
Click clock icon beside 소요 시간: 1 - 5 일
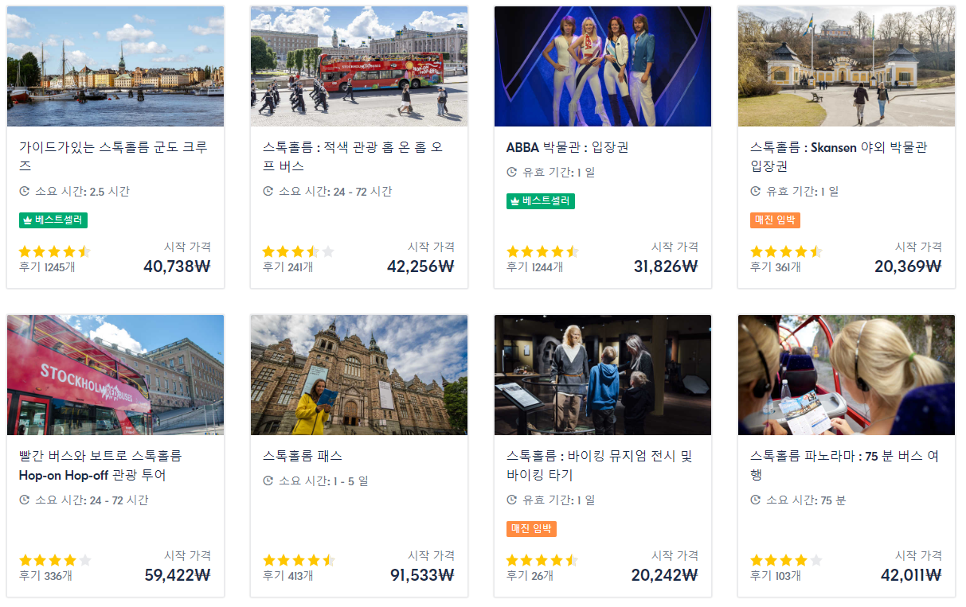(x=268, y=481)
